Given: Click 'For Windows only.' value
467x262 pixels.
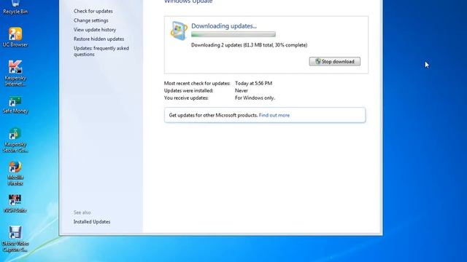Looking at the screenshot, I should 255,98.
